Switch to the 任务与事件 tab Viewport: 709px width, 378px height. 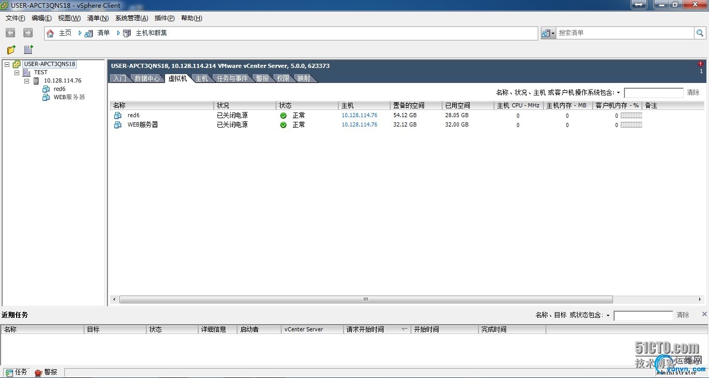coord(232,79)
